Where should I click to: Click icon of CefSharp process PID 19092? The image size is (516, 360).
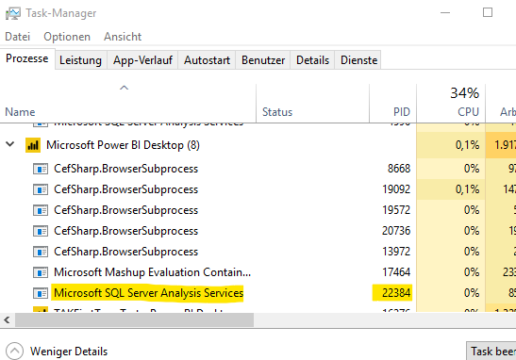tap(41, 189)
